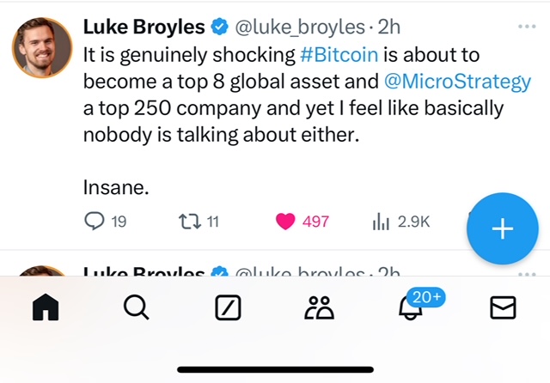Unlike the tweet with 497 likes

[285, 222]
